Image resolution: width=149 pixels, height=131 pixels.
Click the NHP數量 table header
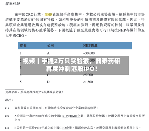point(90,45)
